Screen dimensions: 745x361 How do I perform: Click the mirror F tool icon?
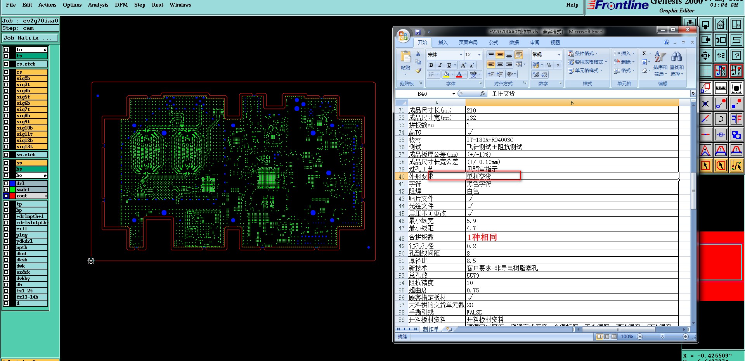point(736,119)
